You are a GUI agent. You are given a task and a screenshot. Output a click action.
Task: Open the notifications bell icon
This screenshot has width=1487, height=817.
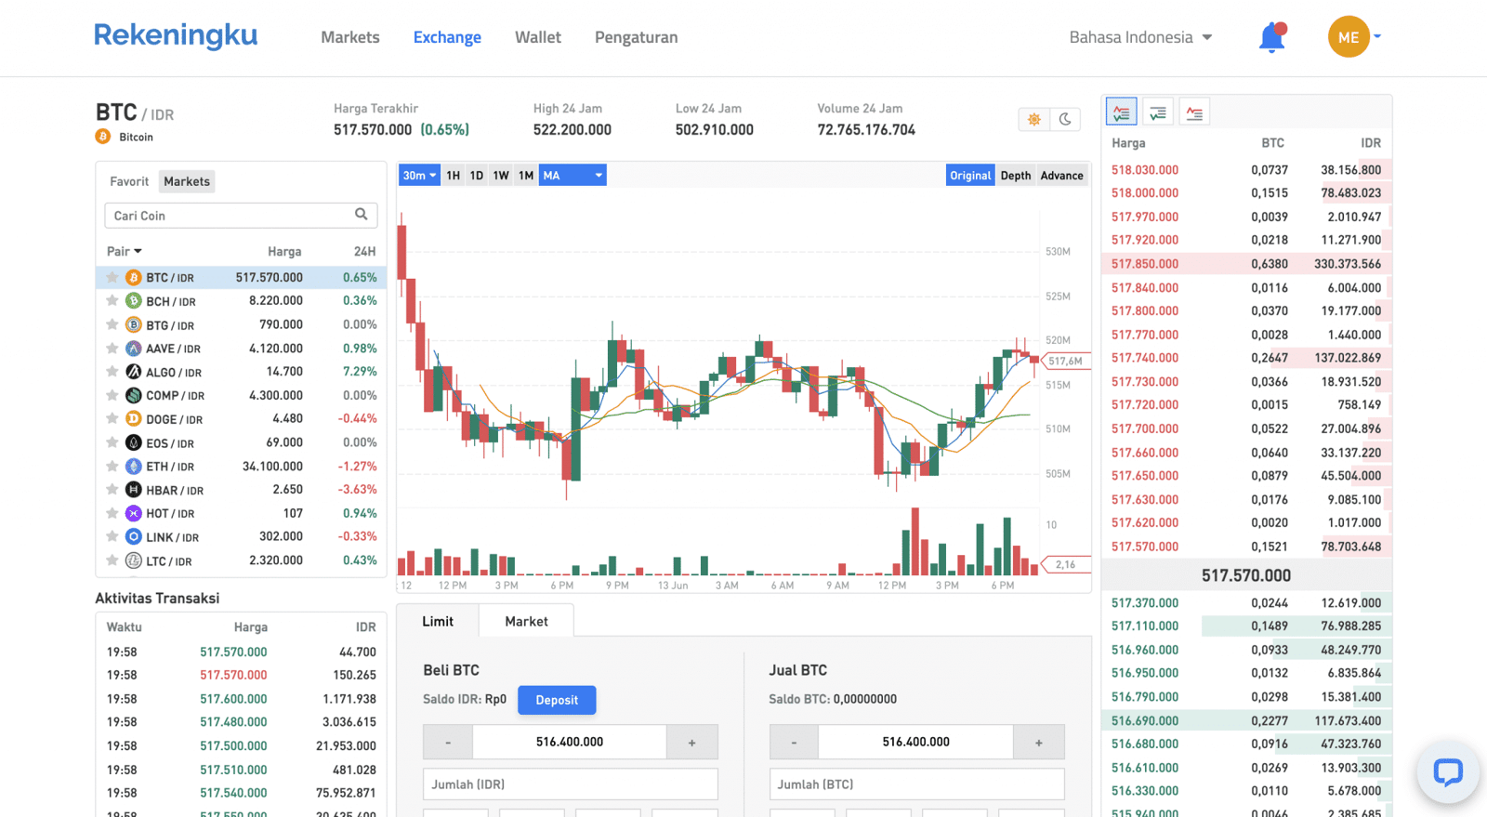click(x=1271, y=37)
